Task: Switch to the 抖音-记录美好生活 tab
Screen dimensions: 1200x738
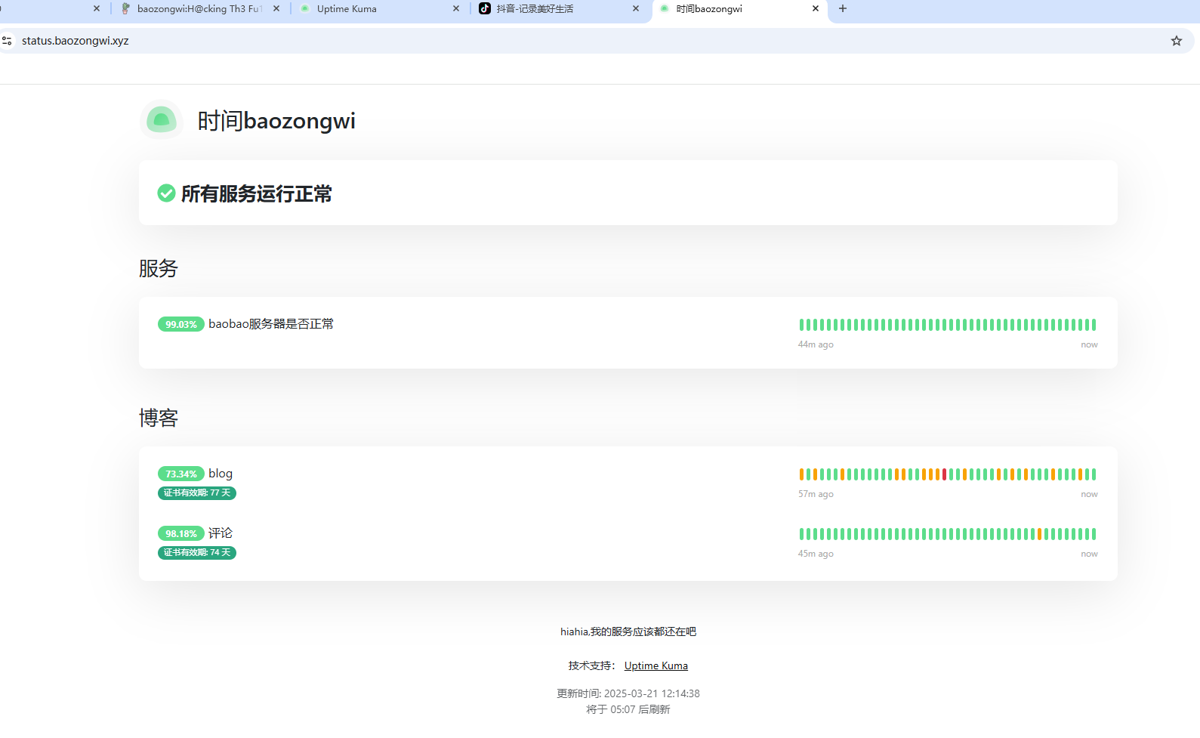Action: 544,9
